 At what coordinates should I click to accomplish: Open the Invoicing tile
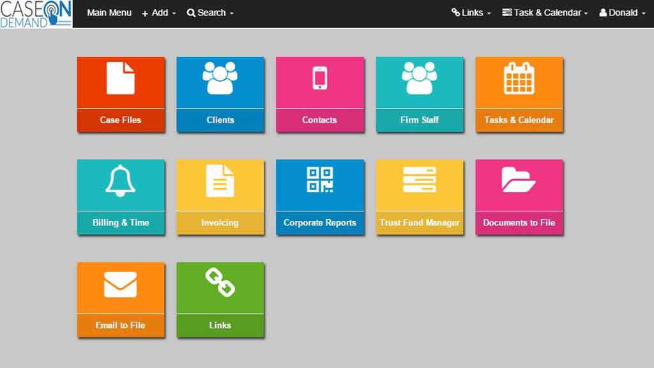tap(220, 196)
